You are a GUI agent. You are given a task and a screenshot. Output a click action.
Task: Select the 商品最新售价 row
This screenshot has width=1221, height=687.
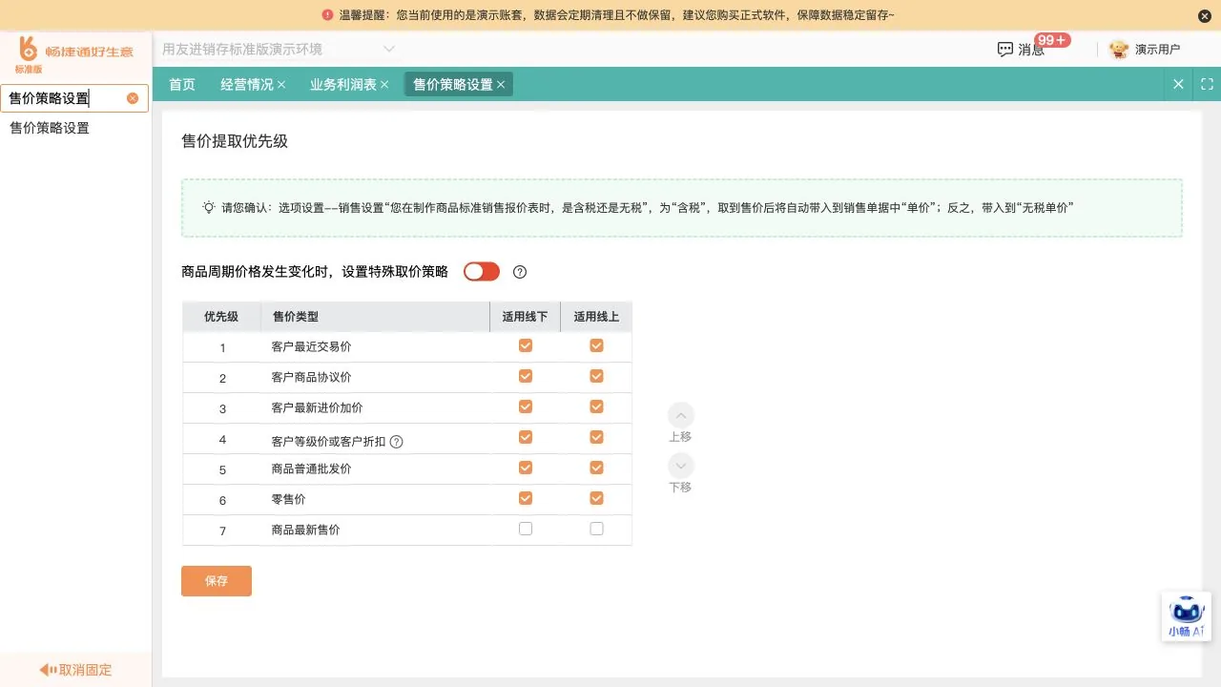pyautogui.click(x=407, y=530)
